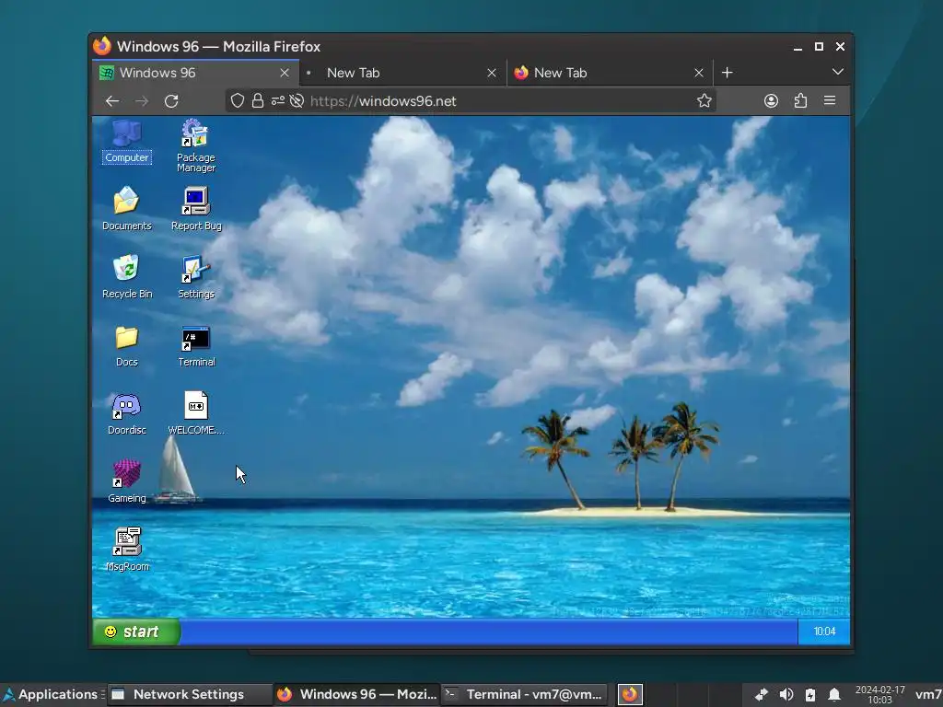The width and height of the screenshot is (943, 707).
Task: Click the Windows 96 taskbar clock
Action: (824, 632)
